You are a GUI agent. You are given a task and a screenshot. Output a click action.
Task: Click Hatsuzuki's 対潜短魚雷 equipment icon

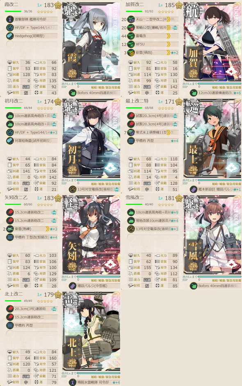point(10,141)
